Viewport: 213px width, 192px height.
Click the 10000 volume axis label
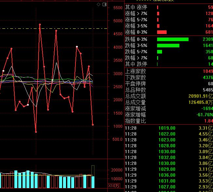pos(117,179)
